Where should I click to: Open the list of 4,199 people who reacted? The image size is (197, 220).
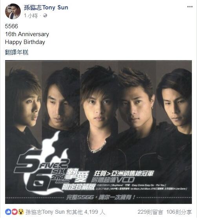65,212
